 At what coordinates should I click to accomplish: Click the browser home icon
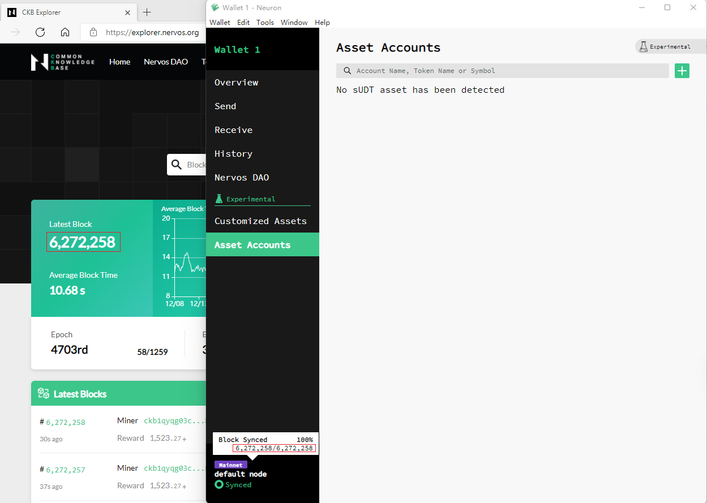[x=65, y=32]
